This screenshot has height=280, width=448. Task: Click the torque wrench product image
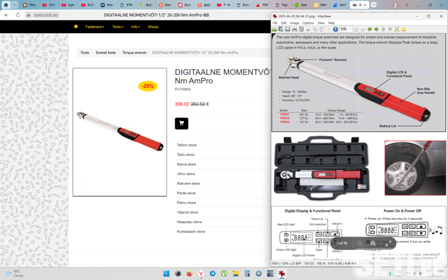pyautogui.click(x=120, y=132)
